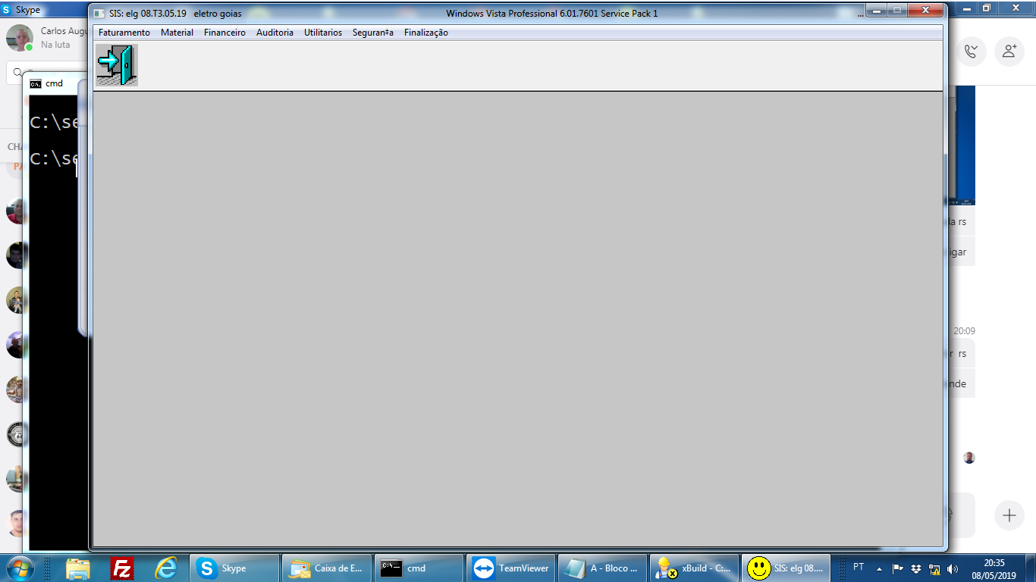Minimize the Skype window
This screenshot has width=1036, height=582.
966,8
